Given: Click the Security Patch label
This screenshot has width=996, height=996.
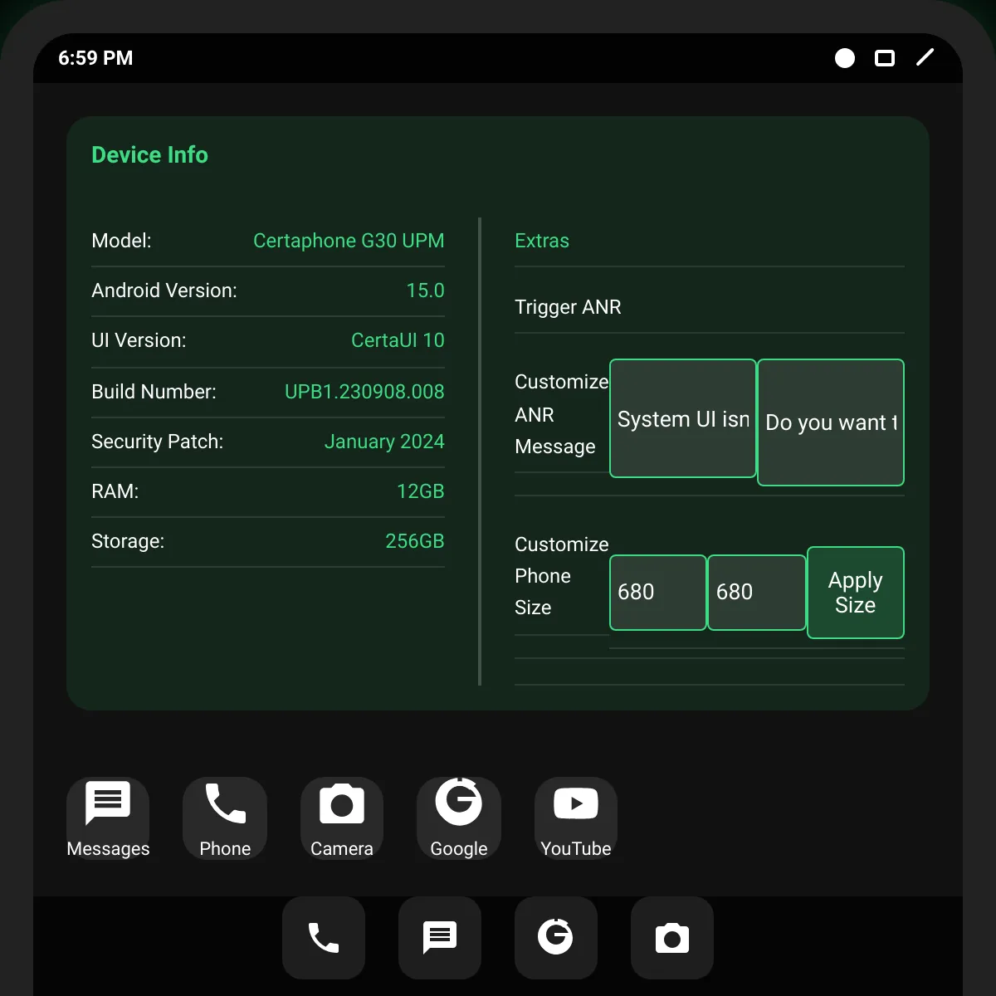Looking at the screenshot, I should pyautogui.click(x=158, y=442).
